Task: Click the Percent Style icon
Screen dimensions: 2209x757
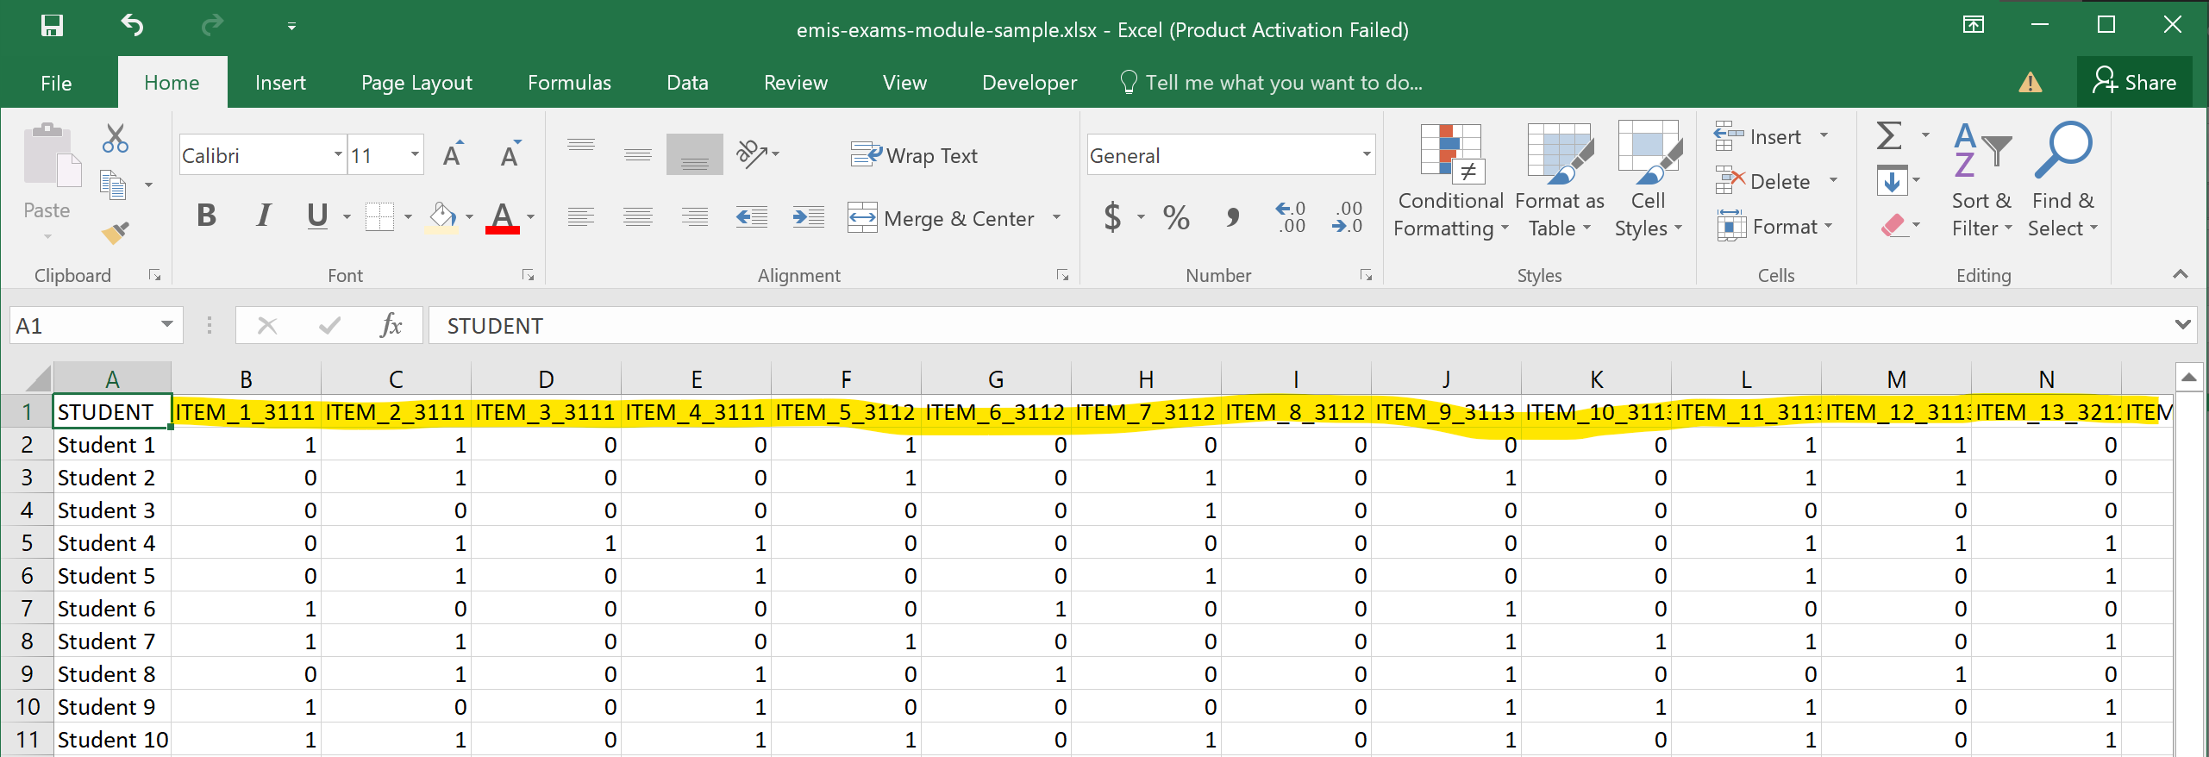Action: [1176, 217]
